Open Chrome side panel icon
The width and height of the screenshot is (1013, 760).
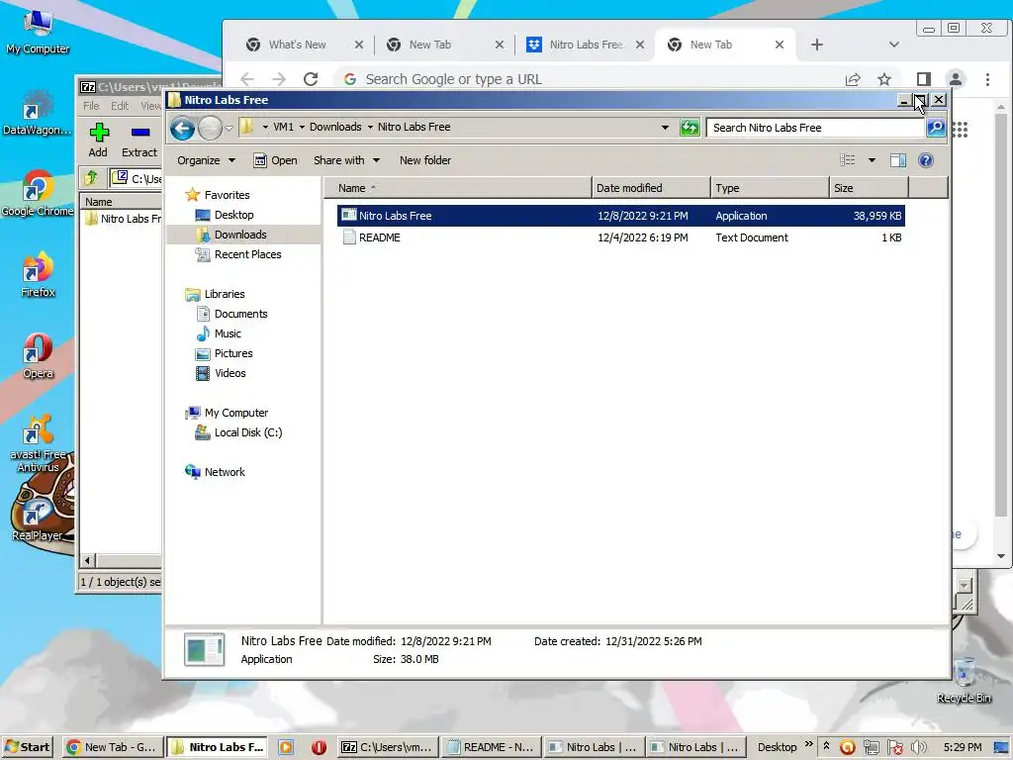click(924, 79)
